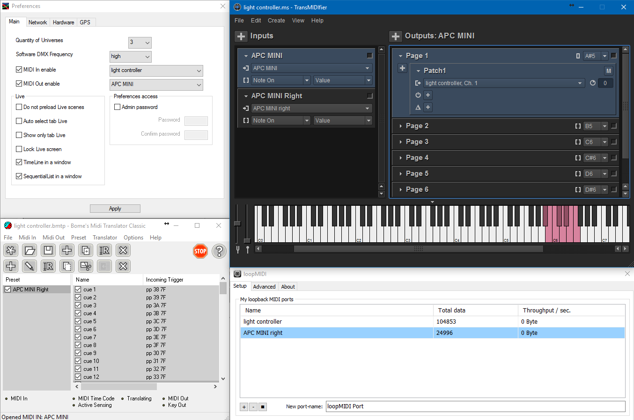This screenshot has width=634, height=420.
Task: Click the Apply button in Preferences
Action: [x=115, y=209]
